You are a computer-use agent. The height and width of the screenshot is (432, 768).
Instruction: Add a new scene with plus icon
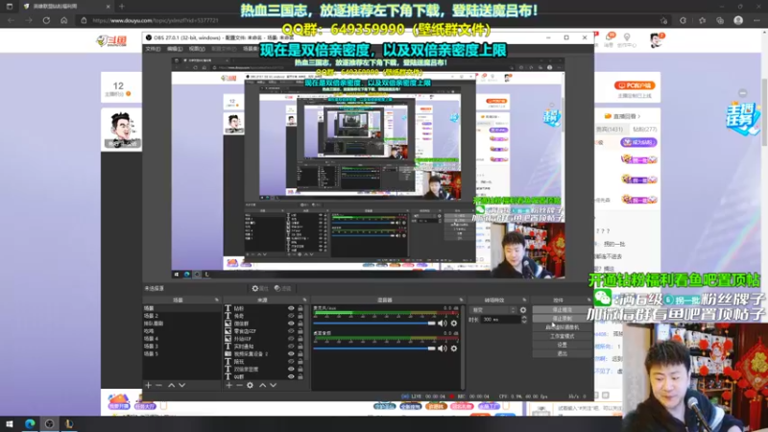click(149, 386)
